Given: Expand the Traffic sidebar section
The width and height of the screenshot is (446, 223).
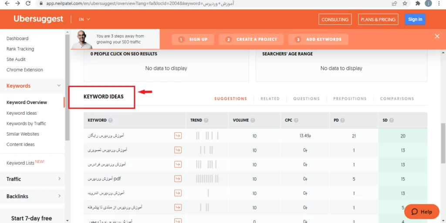Looking at the screenshot, I should [x=59, y=179].
